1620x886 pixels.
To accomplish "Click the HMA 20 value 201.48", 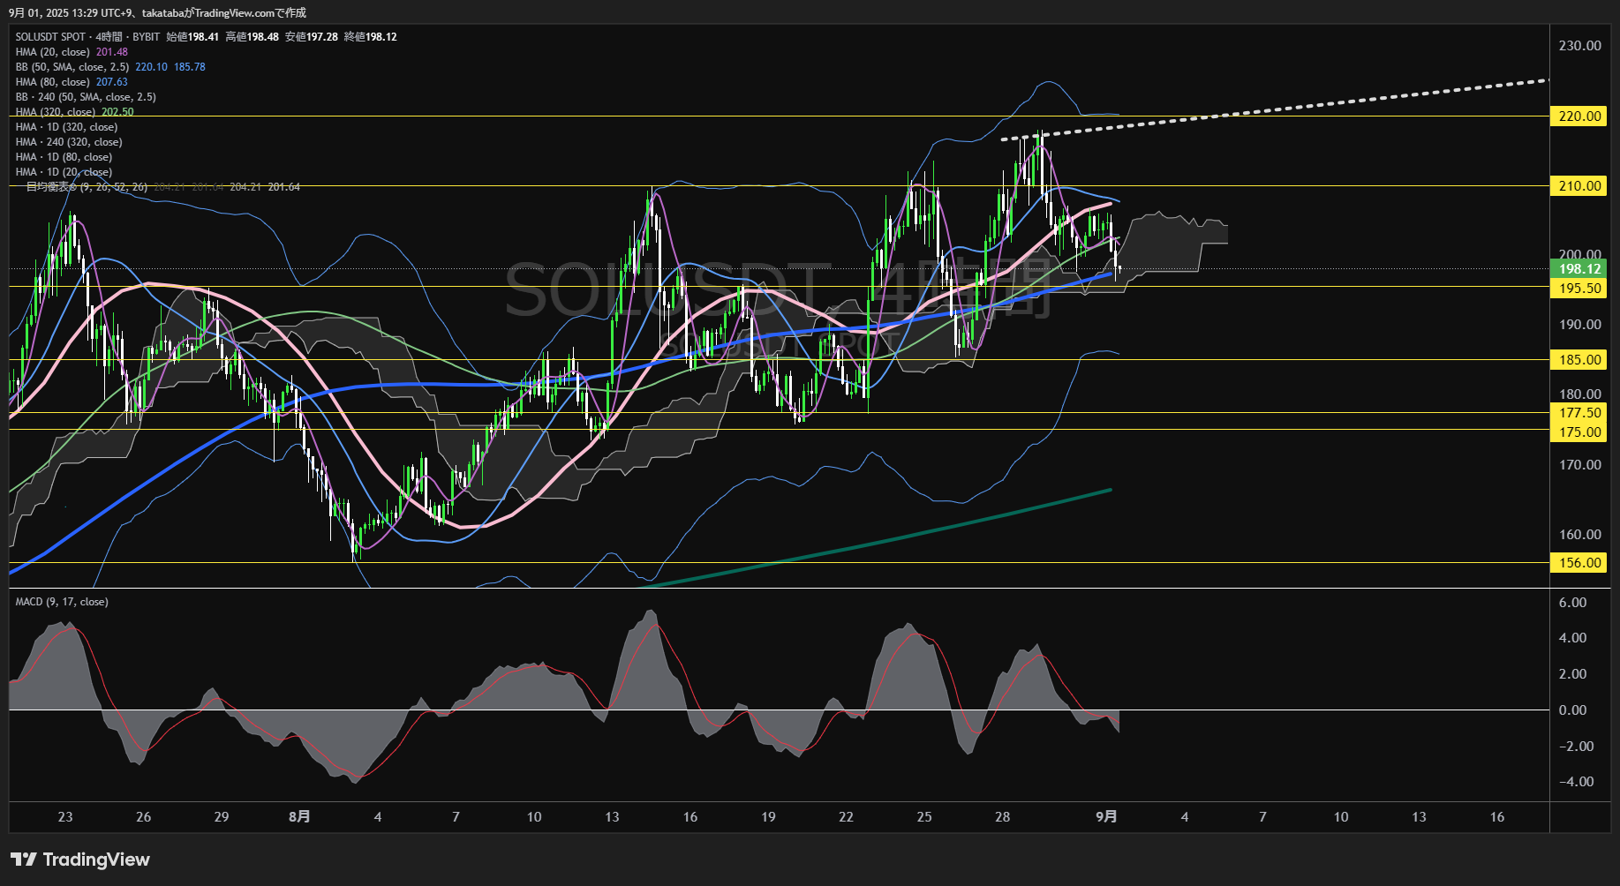I will click(x=112, y=52).
